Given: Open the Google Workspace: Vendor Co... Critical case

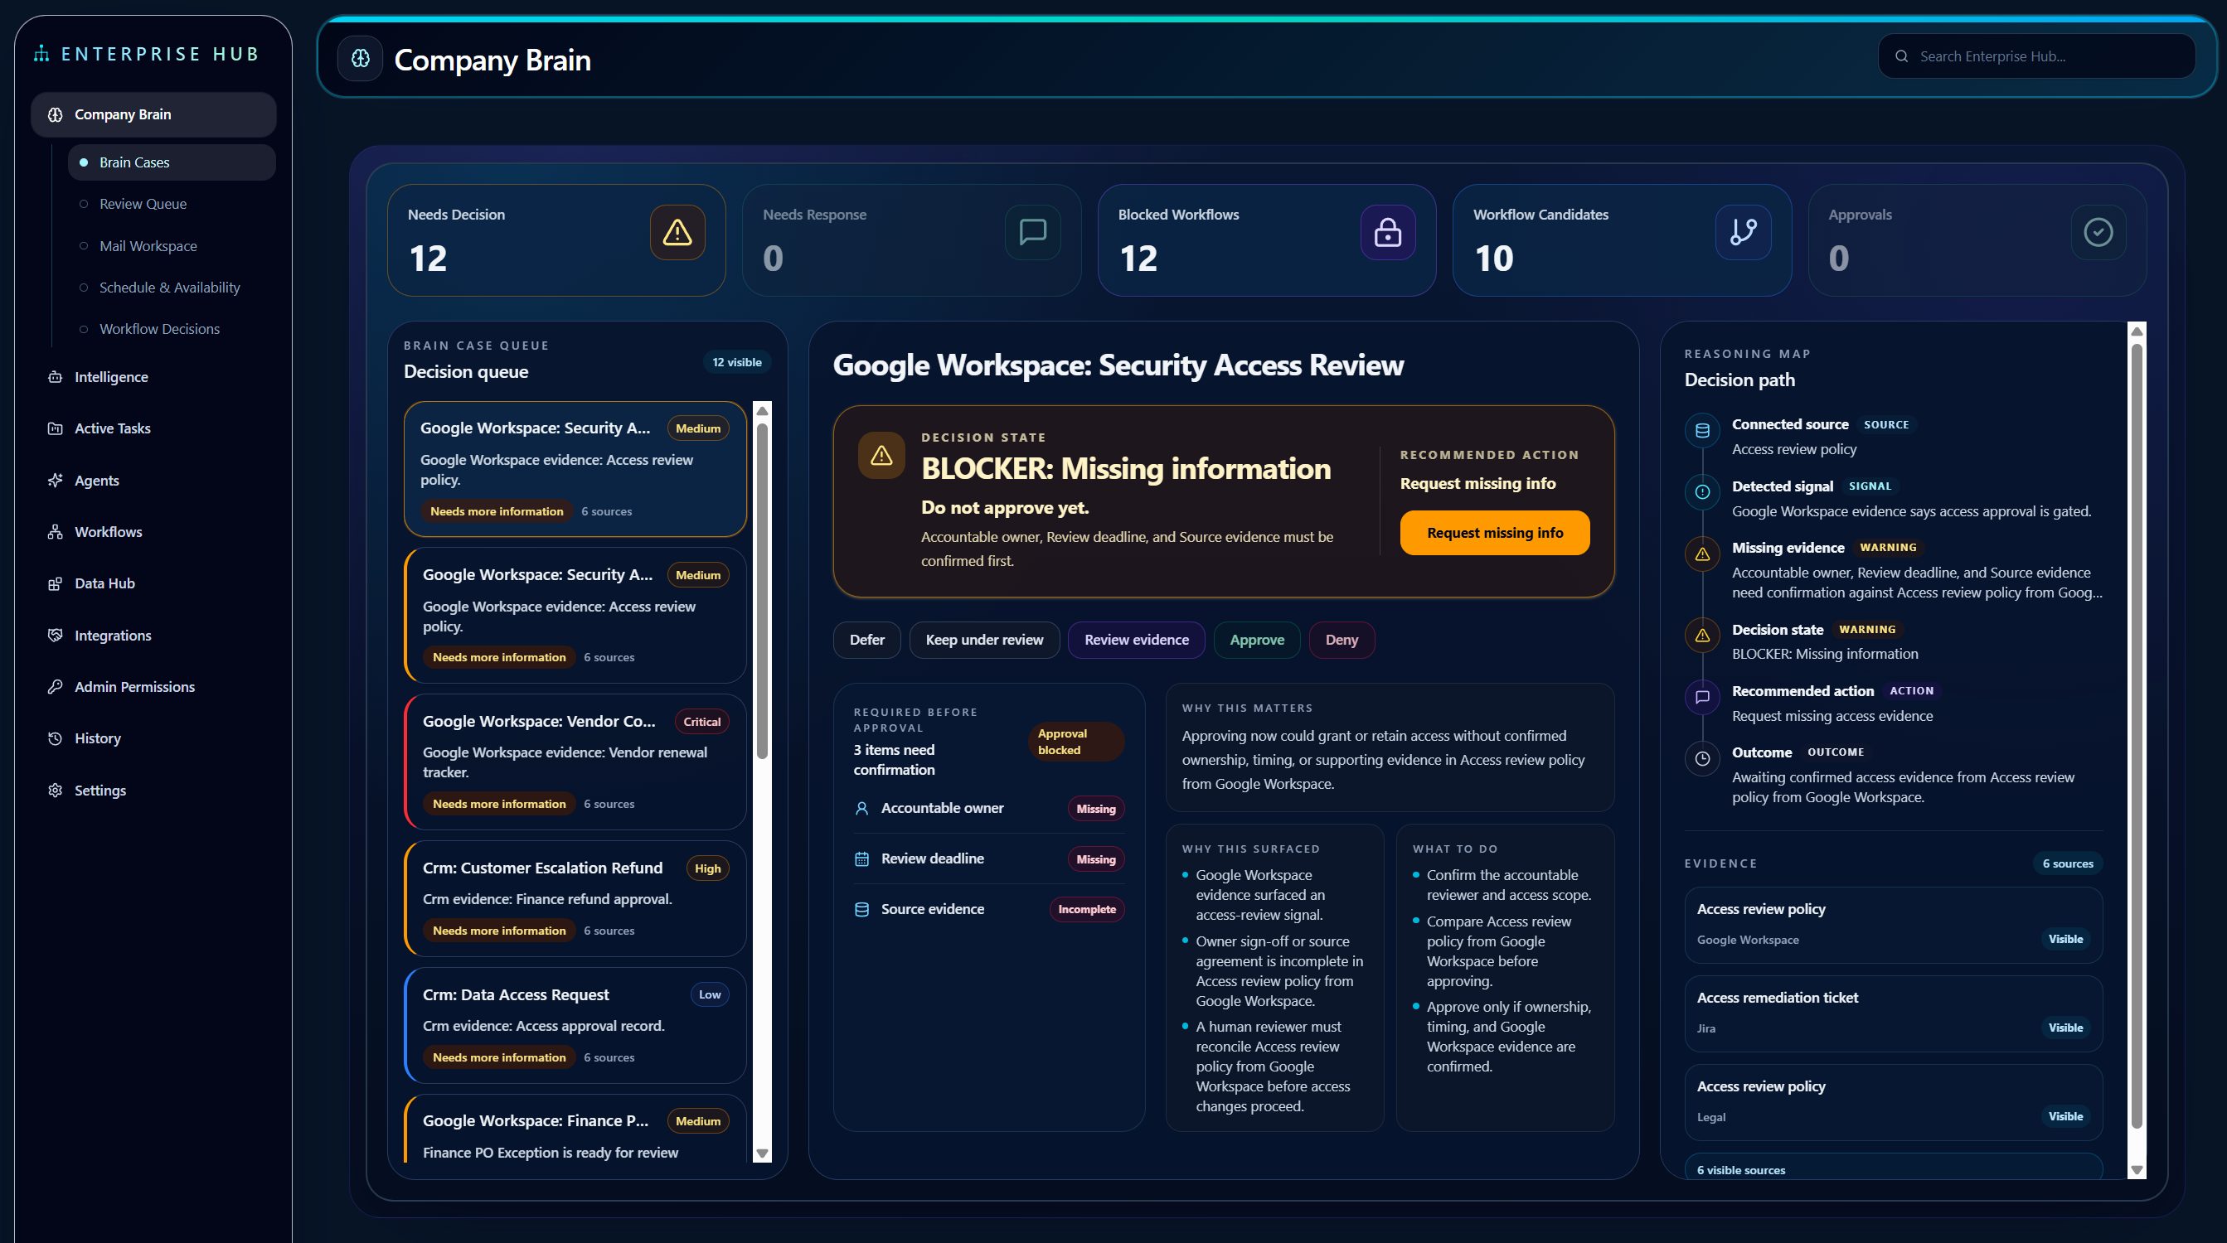Looking at the screenshot, I should pyautogui.click(x=575, y=762).
